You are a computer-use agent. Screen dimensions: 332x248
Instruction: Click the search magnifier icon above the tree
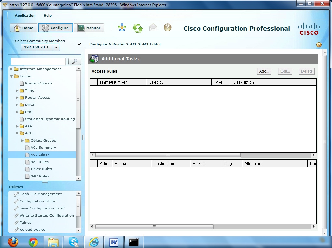click(75, 61)
